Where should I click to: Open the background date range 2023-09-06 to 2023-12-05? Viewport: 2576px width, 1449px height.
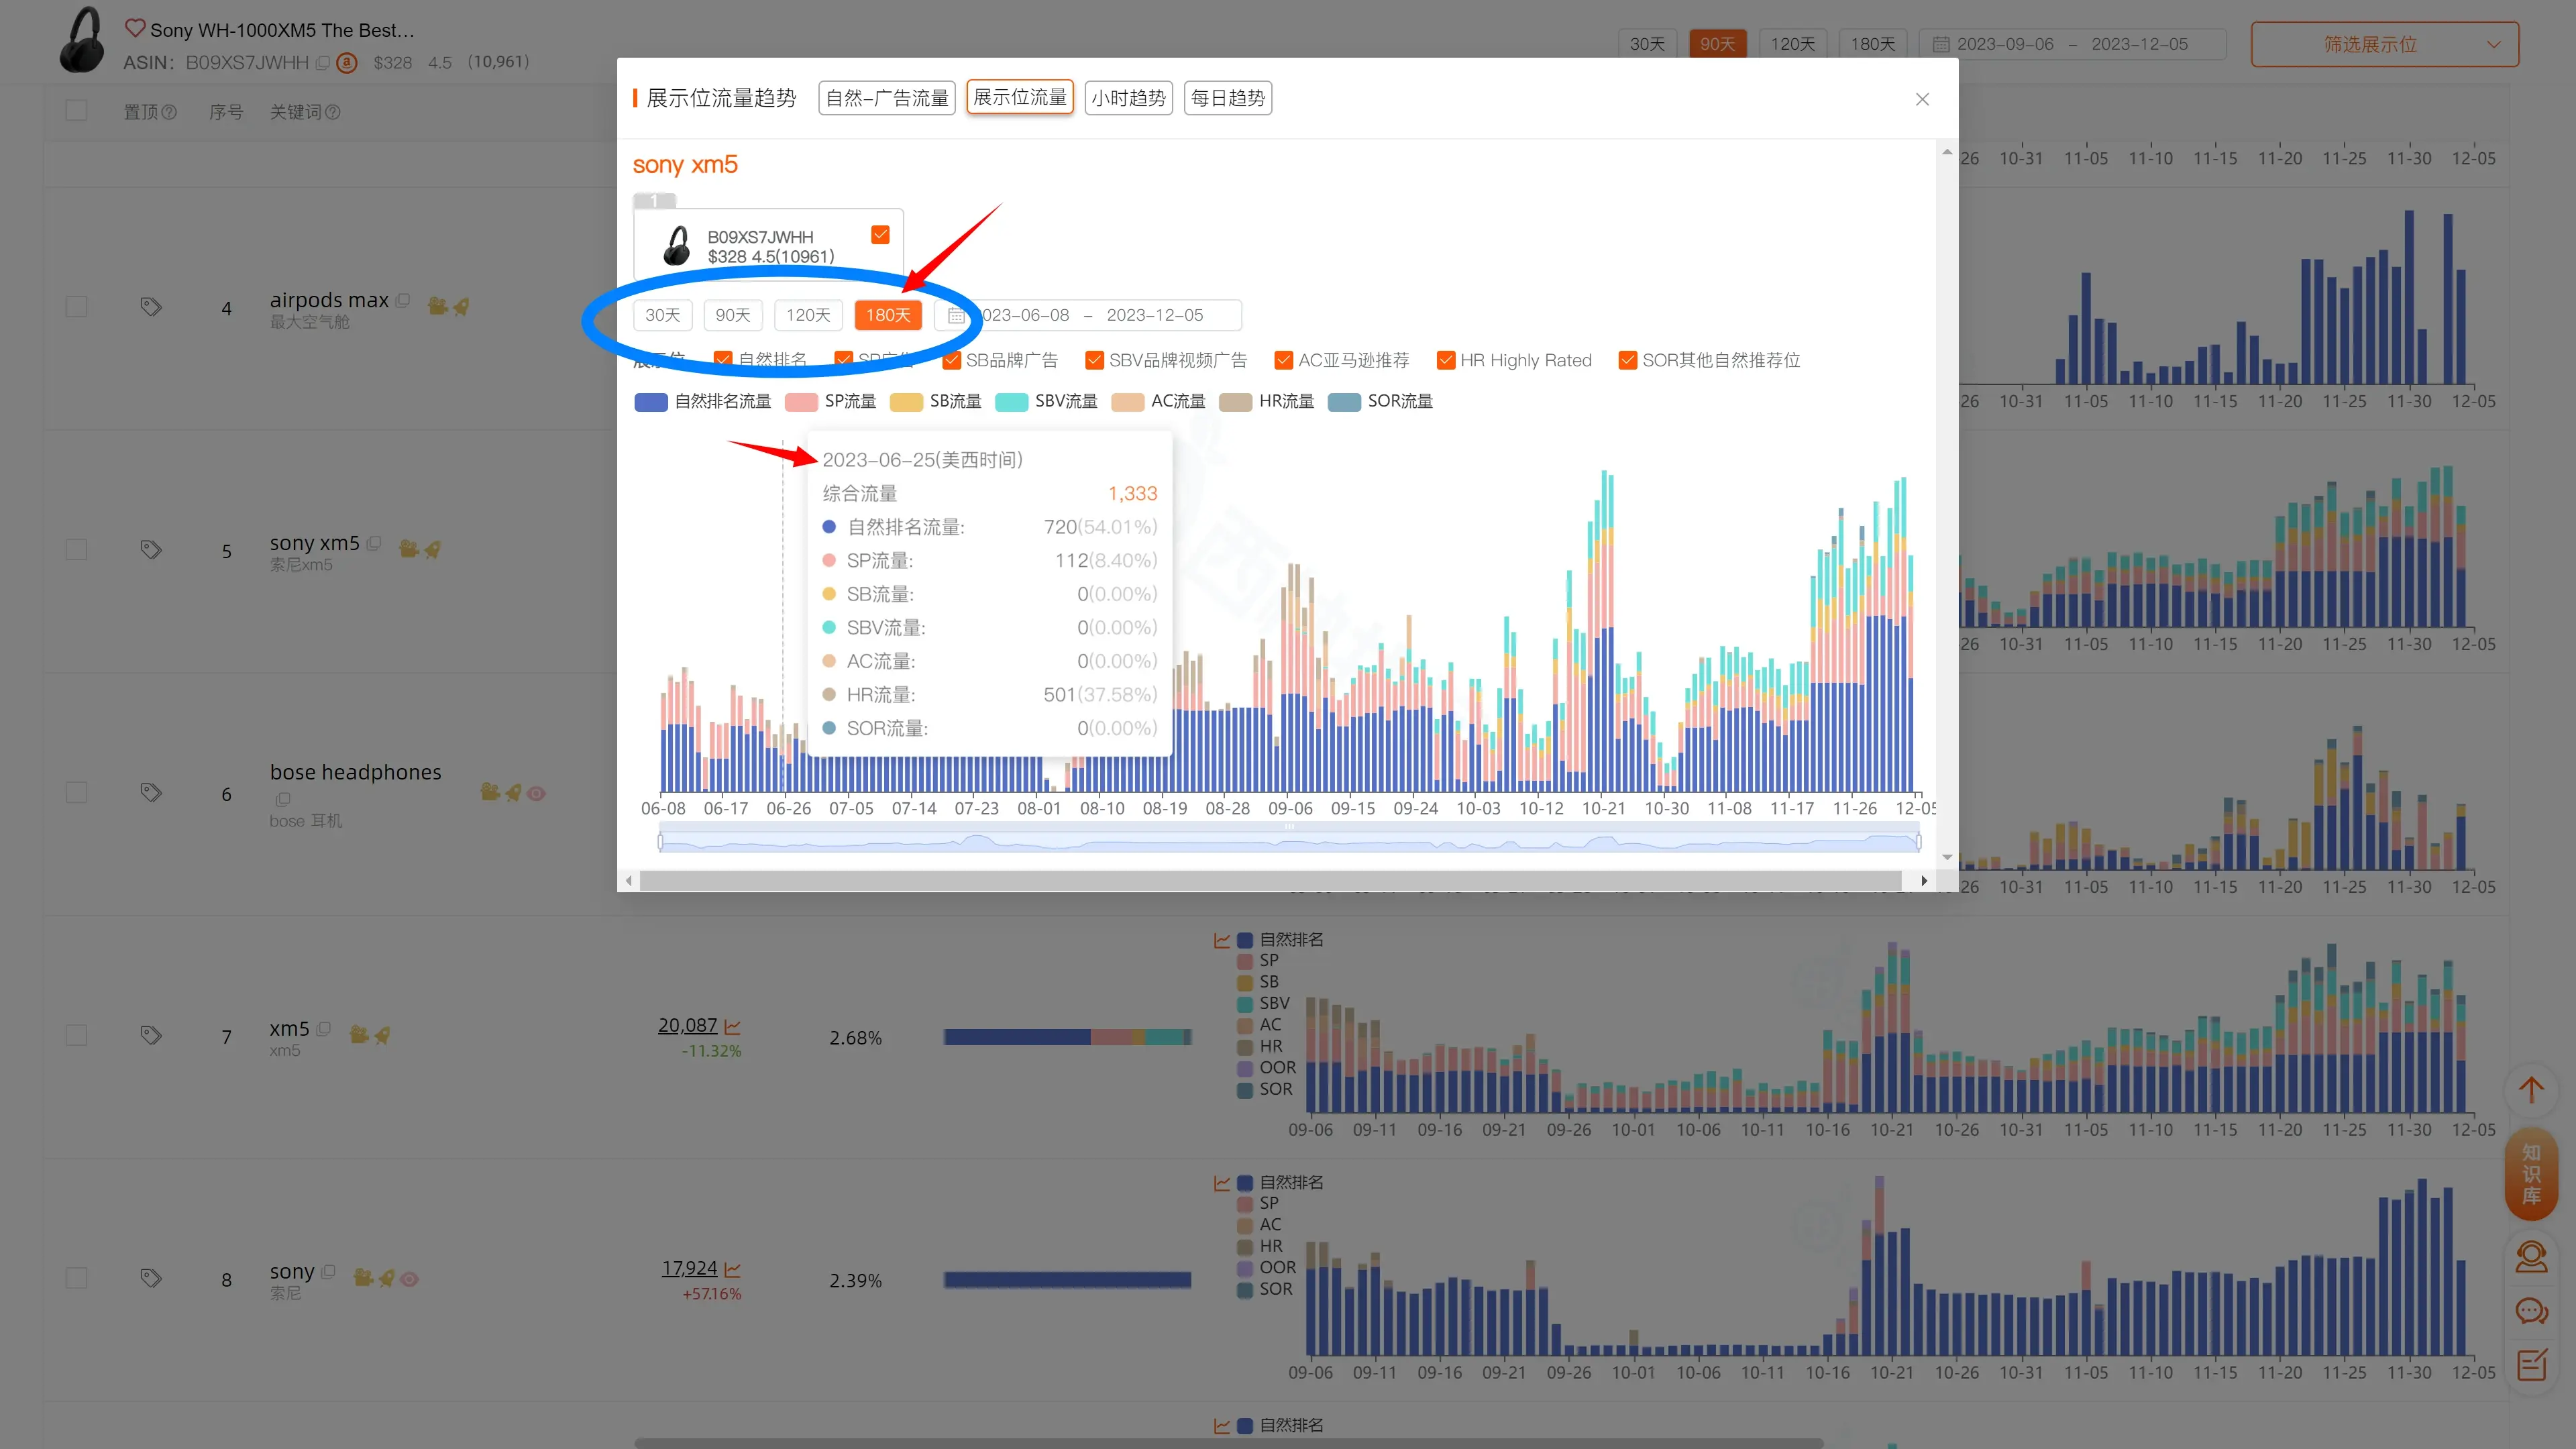point(2072,44)
